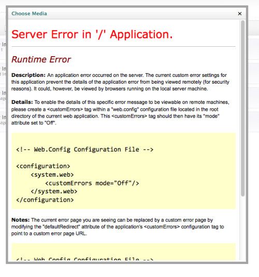
Task: Click the "<!-- Web.Config Configuration File -->" comment line
Action: tap(84, 150)
